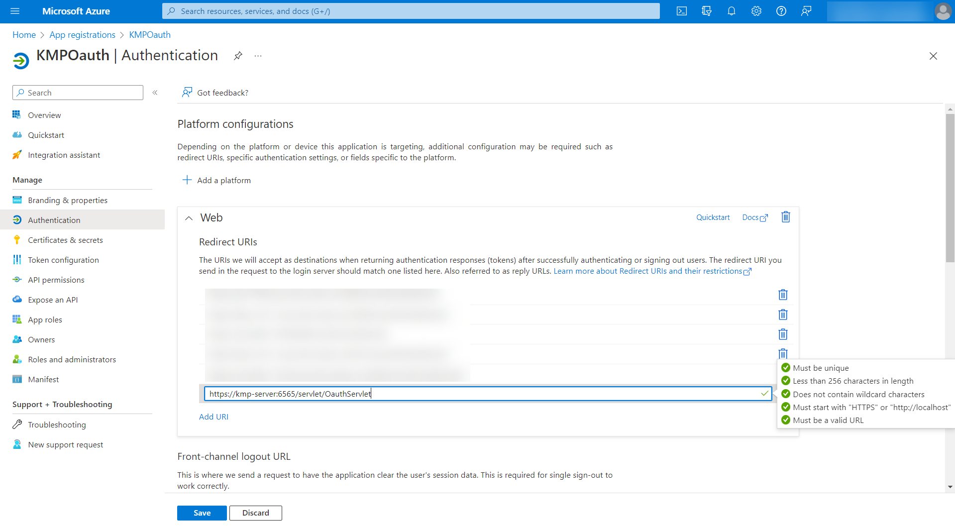Pin the KMPOauth Authentication blade

point(238,56)
